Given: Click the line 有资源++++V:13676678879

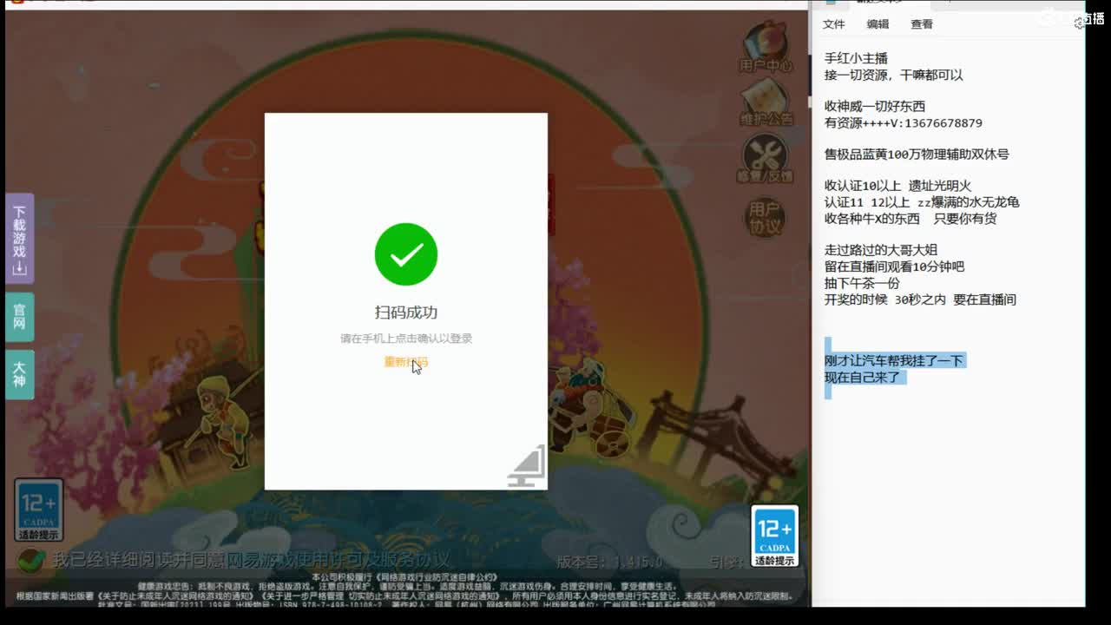Looking at the screenshot, I should (x=904, y=123).
